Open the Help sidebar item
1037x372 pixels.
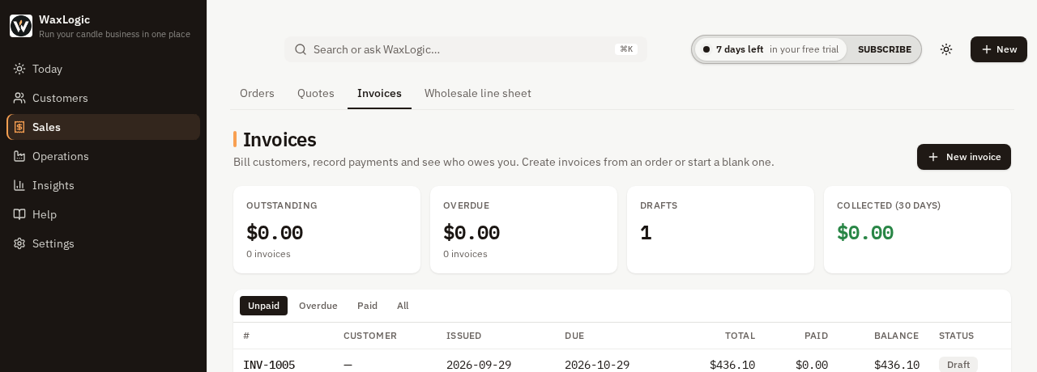coord(104,214)
